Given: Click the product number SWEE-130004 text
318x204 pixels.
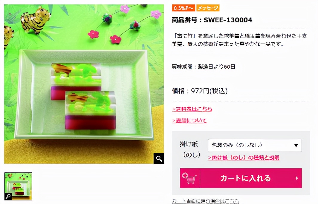Looking at the screenshot, I should tap(212, 20).
